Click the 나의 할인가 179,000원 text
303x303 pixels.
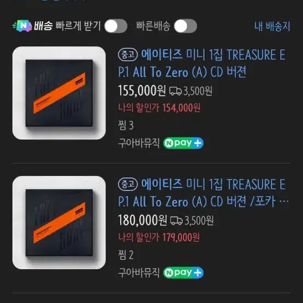(159, 237)
